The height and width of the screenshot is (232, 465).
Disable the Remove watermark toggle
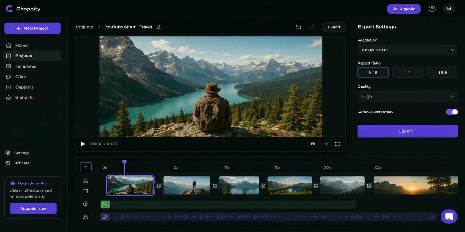coord(452,112)
